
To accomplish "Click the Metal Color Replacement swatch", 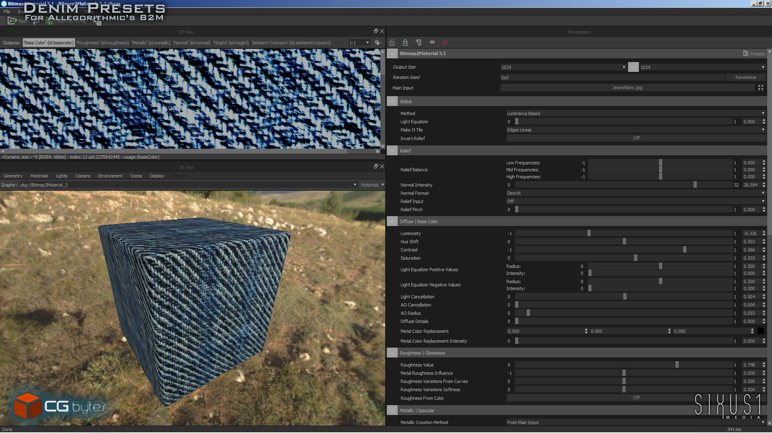I will (x=761, y=331).
